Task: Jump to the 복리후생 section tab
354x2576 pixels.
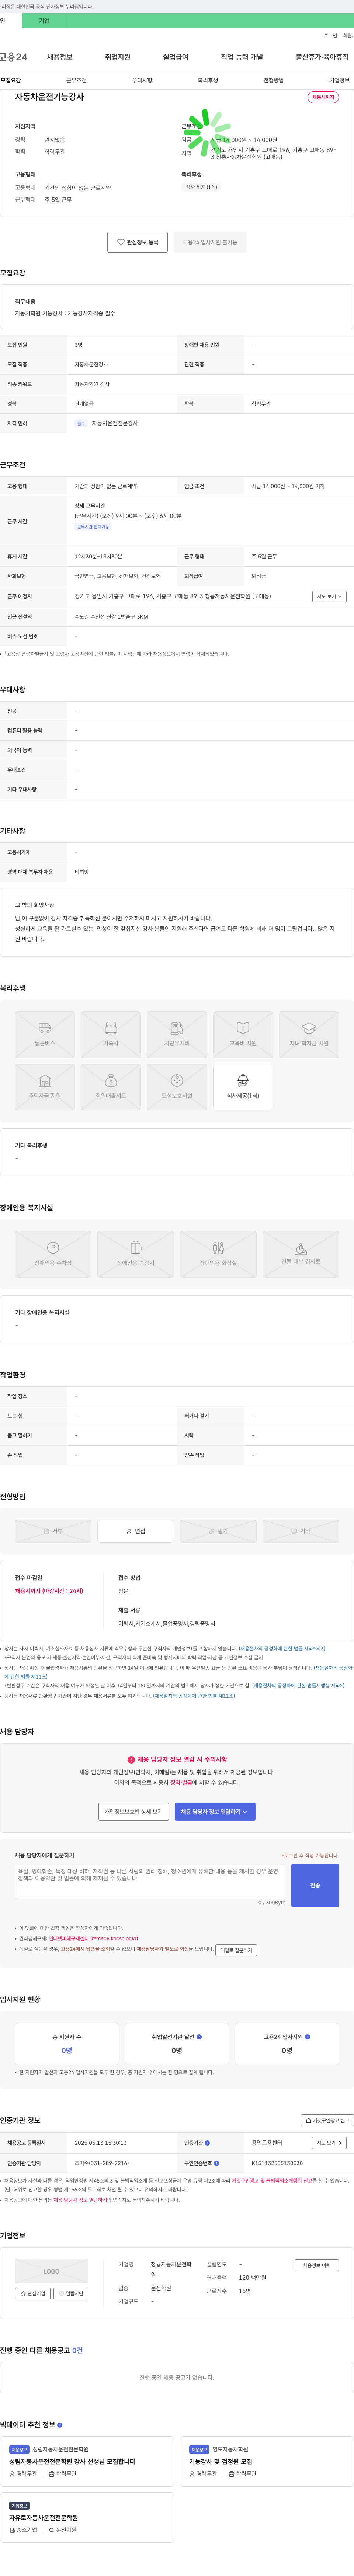Action: point(207,80)
